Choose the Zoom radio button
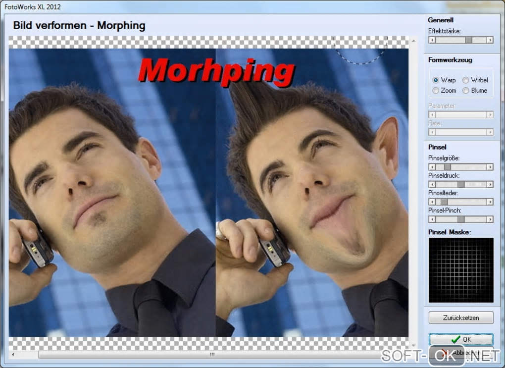505x368 pixels. coord(436,91)
